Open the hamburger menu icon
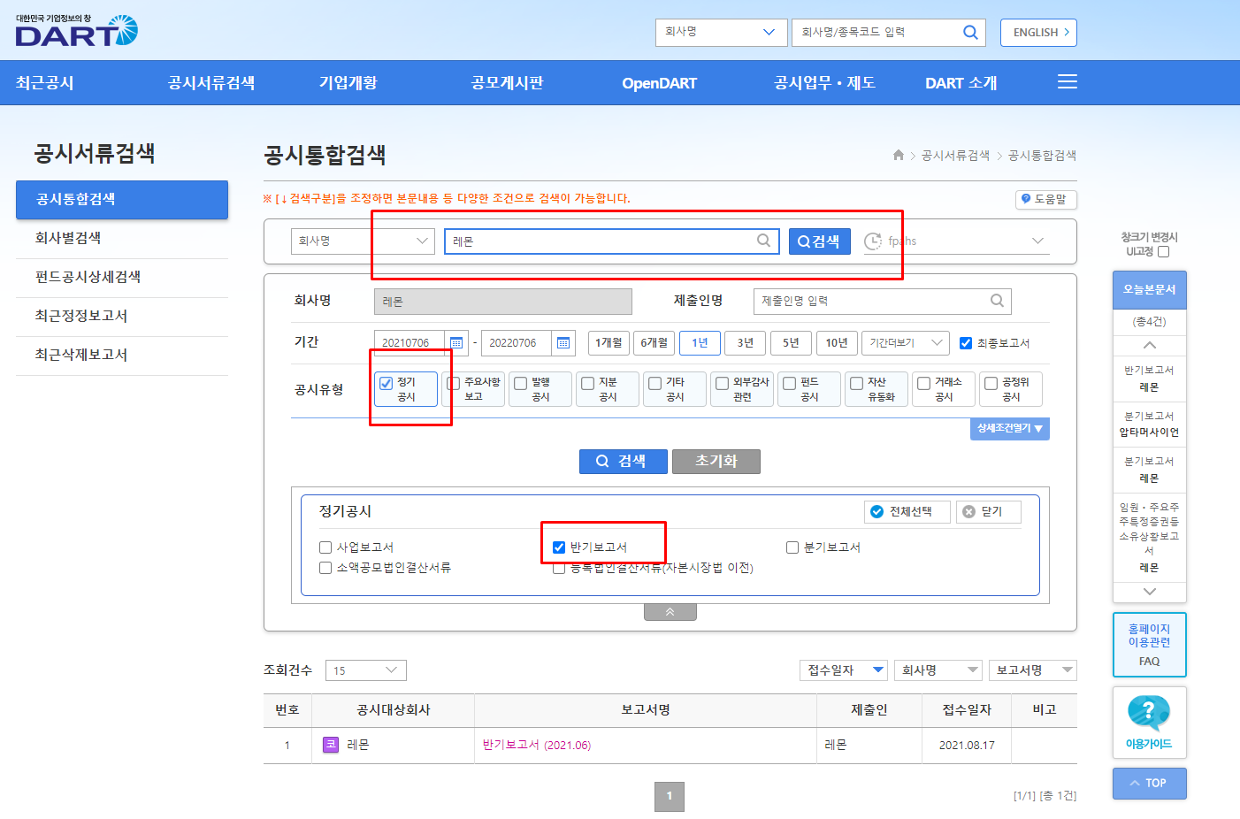Image resolution: width=1240 pixels, height=819 pixels. coord(1068,82)
